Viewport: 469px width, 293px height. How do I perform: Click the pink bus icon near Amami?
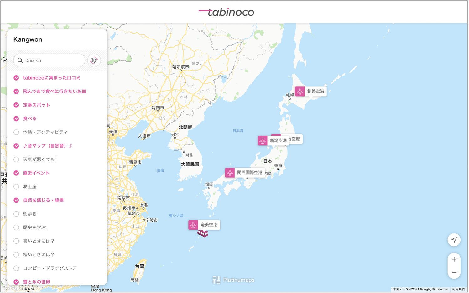point(203,233)
